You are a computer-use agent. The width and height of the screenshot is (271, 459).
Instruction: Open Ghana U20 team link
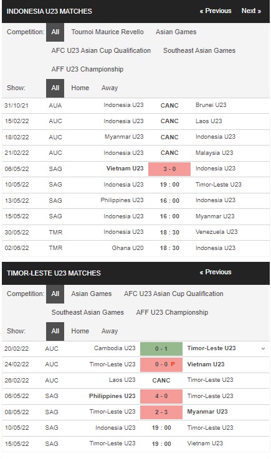(128, 248)
